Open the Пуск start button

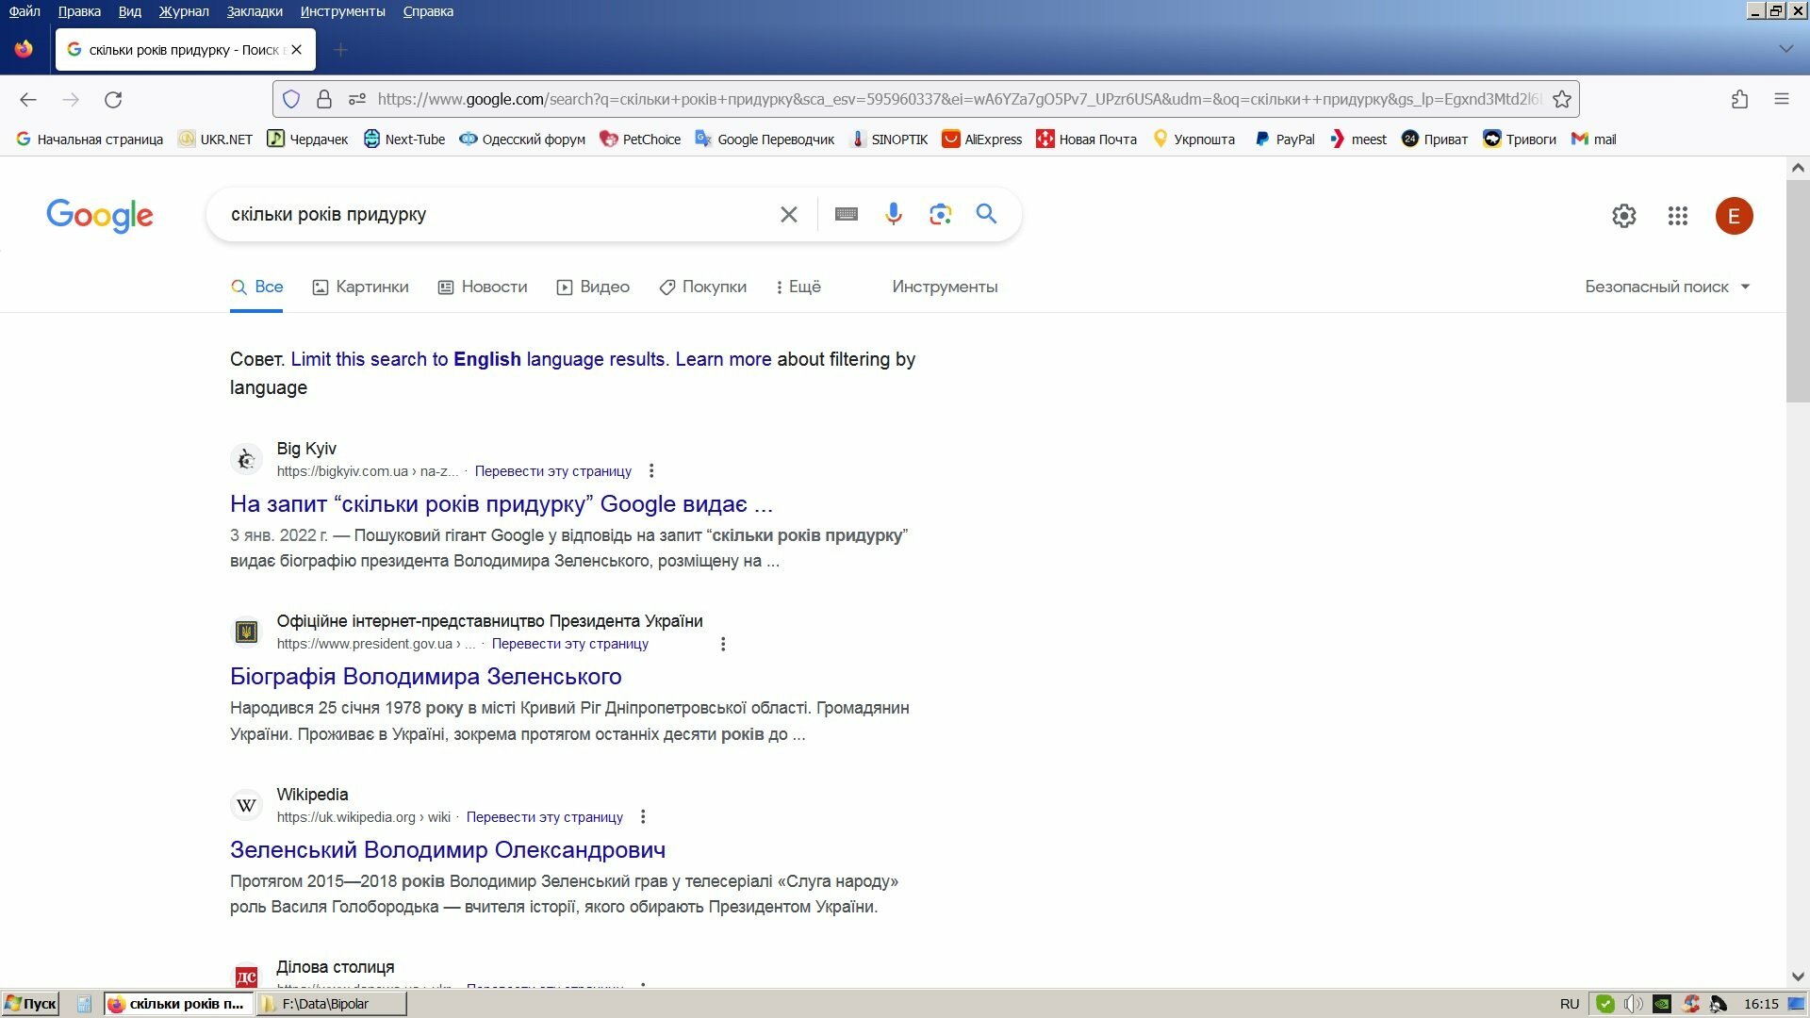tap(30, 1004)
